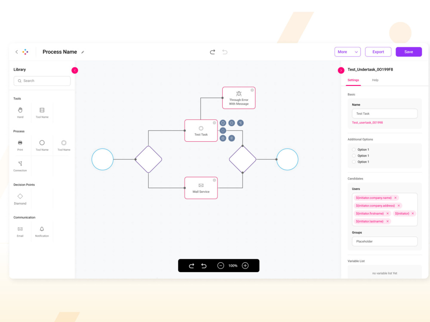Add circle event from Test Task quick menu
This screenshot has width=430, height=322.
(x=223, y=123)
